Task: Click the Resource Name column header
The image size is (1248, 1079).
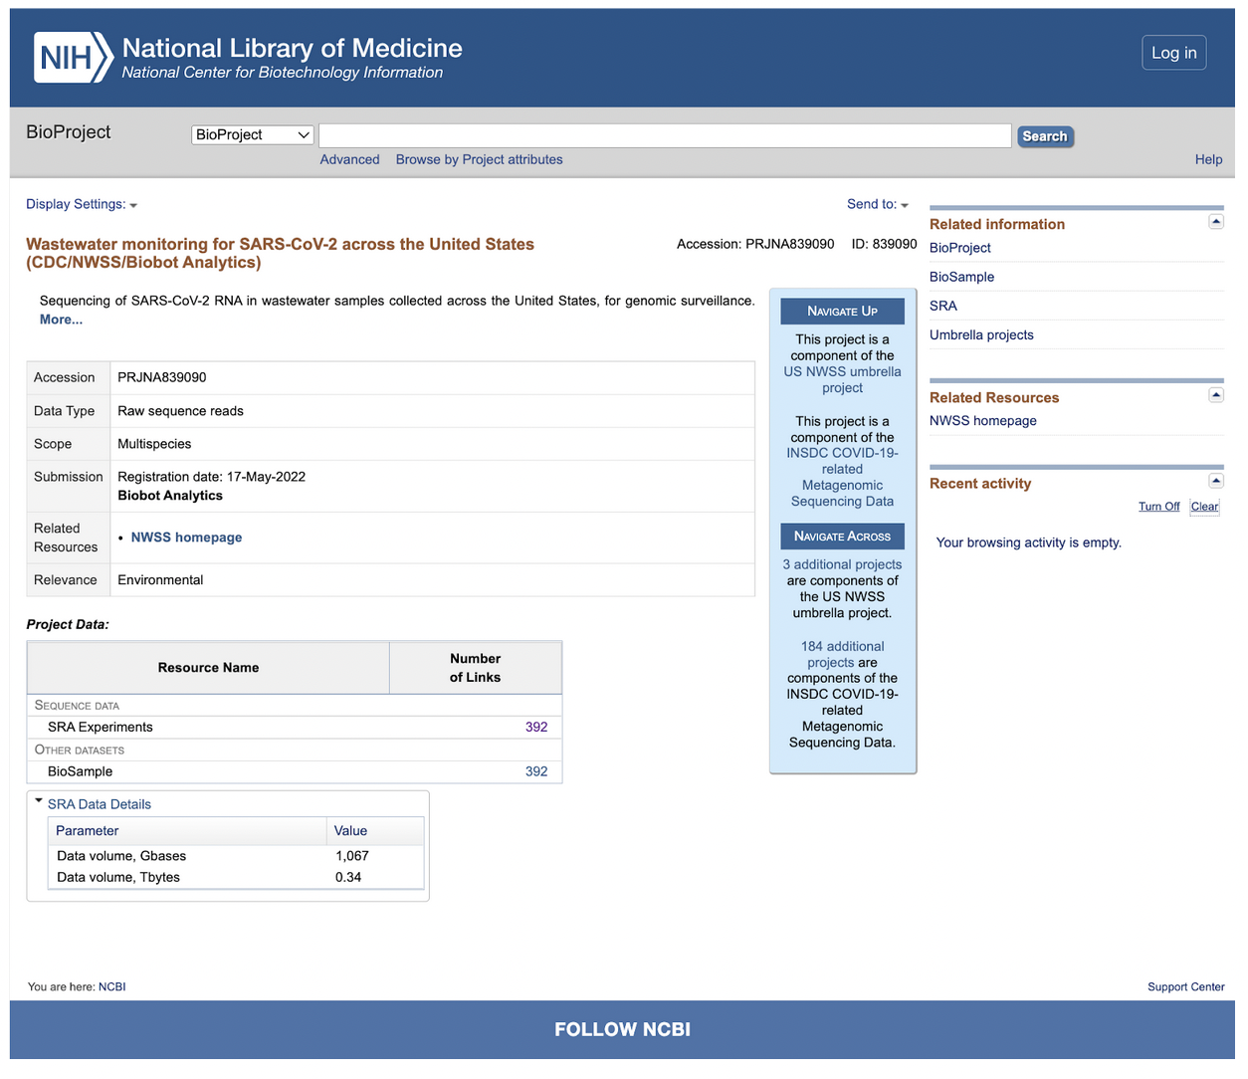Action: (x=208, y=668)
